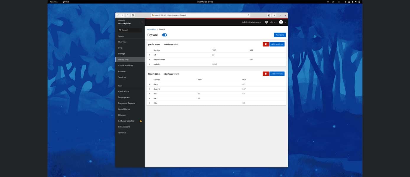This screenshot has width=410, height=177.
Task: Click the Add zone button
Action: 279,35
